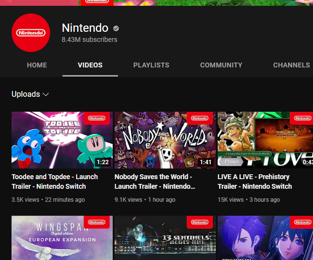
Task: Expand the Uploads dropdown
Action: click(30, 94)
